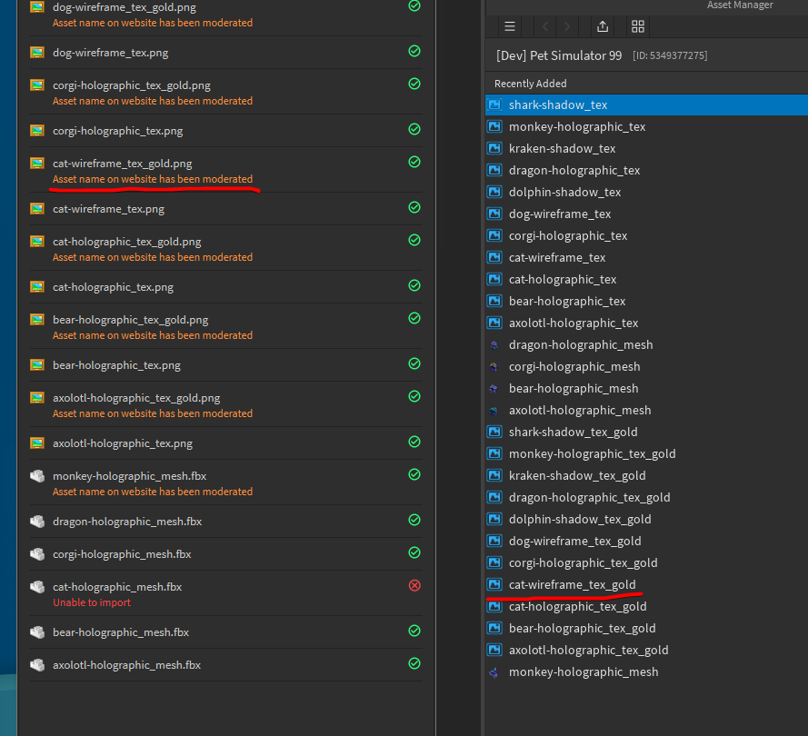
Task: Click the red error icon for cat-holographic_mesh.fbx
Action: pos(414,585)
